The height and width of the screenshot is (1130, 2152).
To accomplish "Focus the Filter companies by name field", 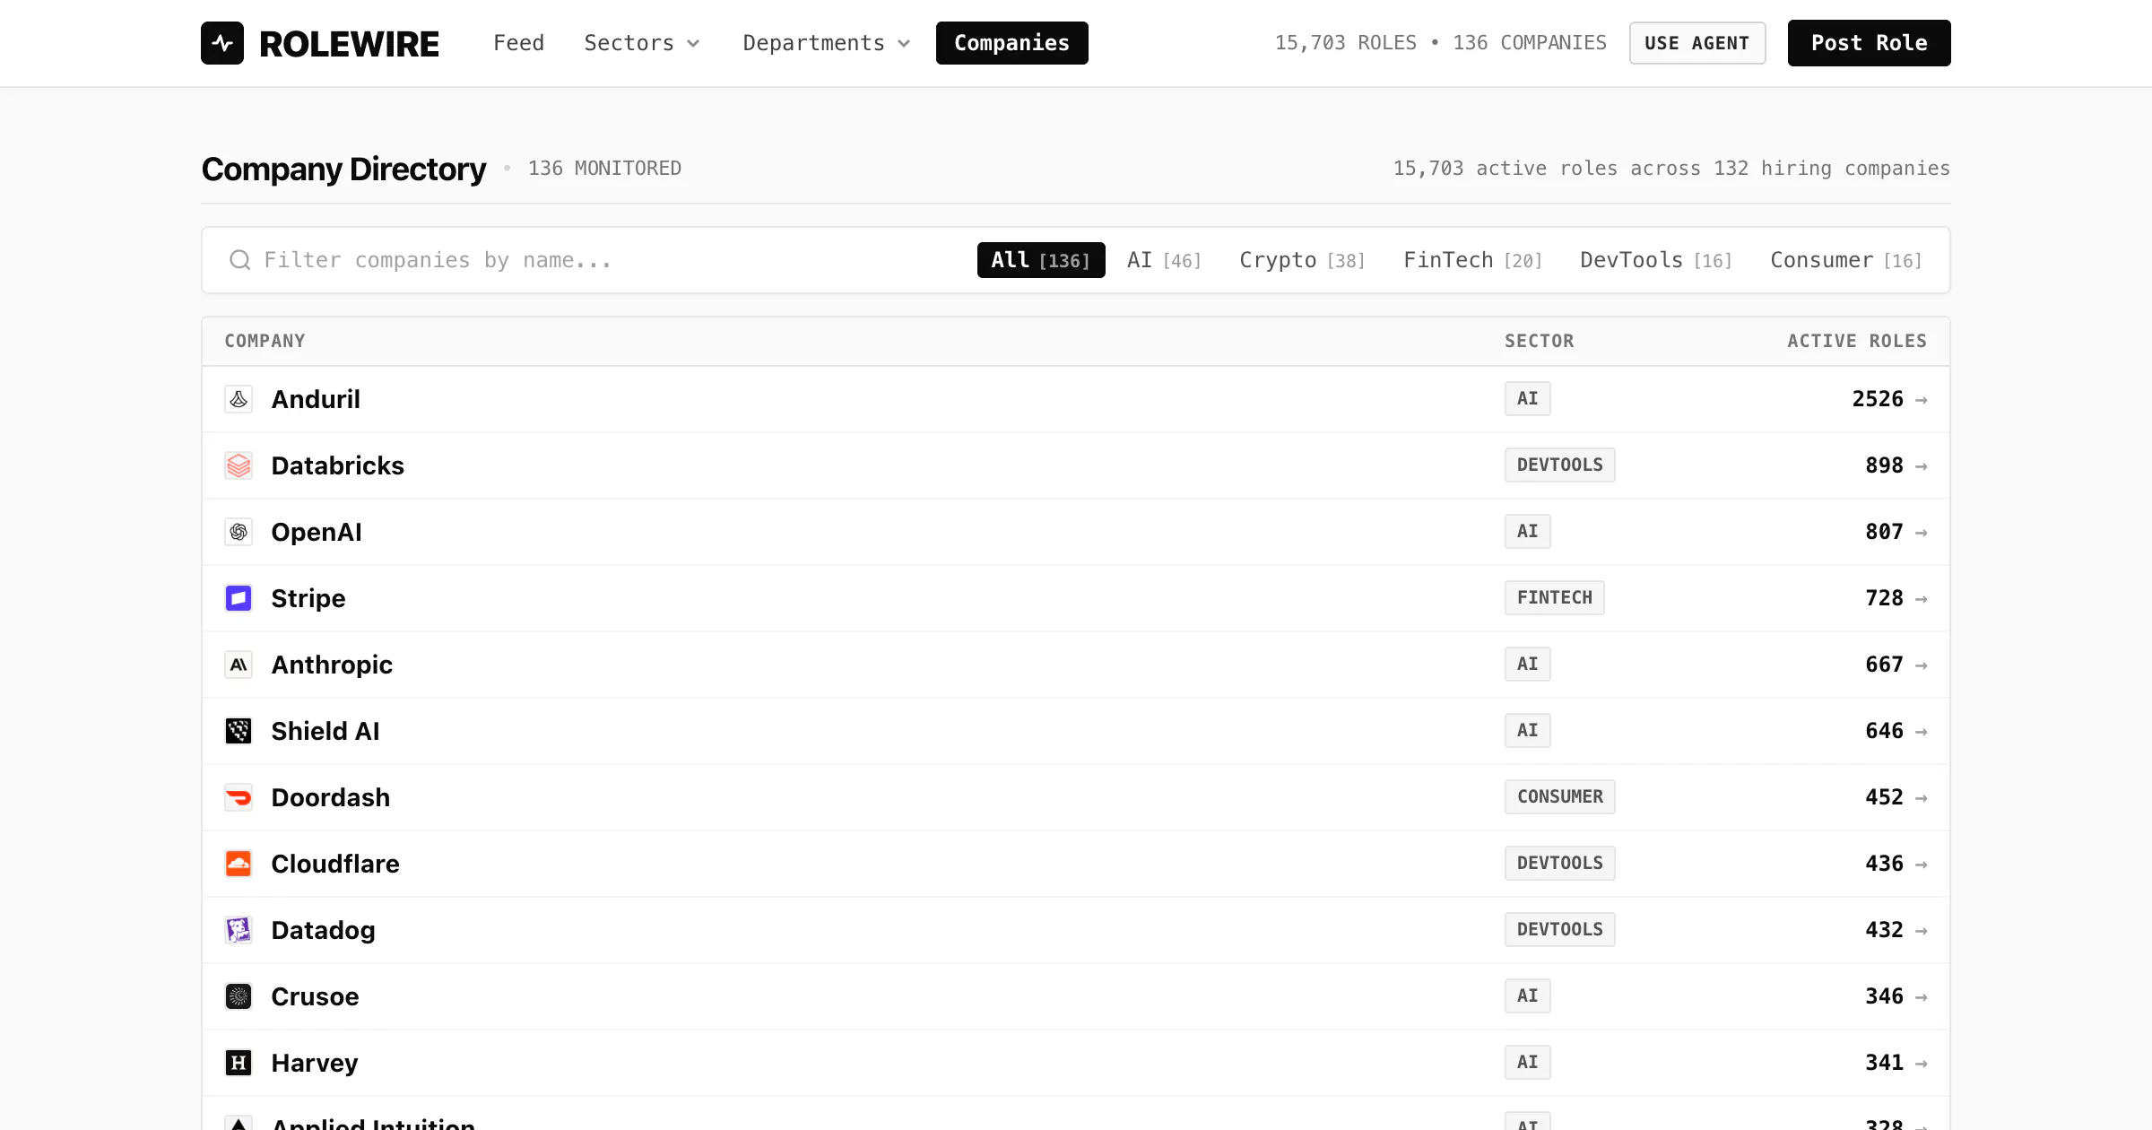I will pos(592,260).
